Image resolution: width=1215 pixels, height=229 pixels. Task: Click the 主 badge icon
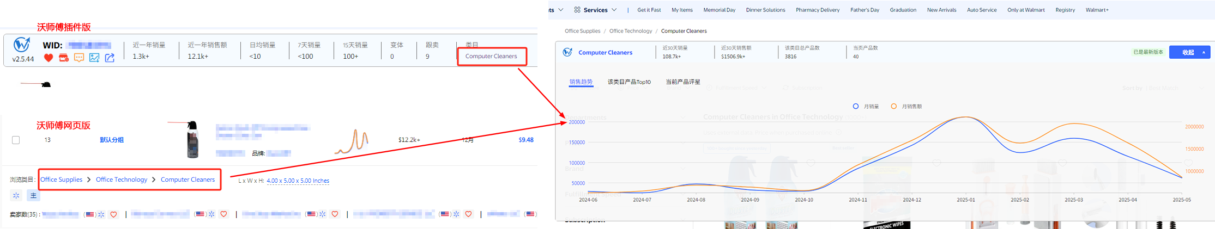(x=33, y=195)
